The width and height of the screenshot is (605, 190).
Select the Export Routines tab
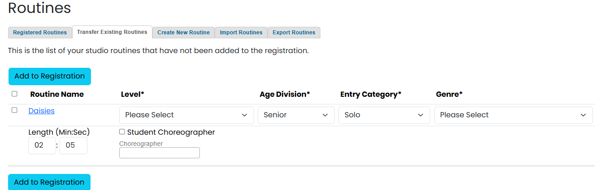294,33
